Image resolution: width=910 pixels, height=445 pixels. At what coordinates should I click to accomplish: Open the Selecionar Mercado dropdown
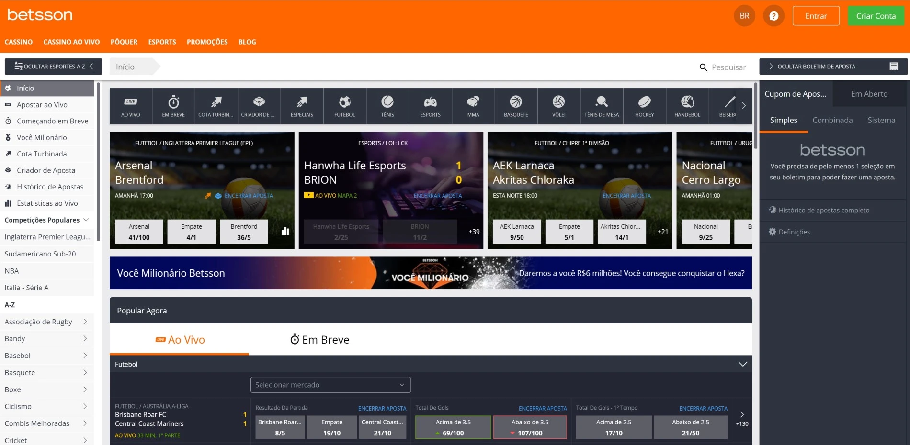tap(330, 384)
